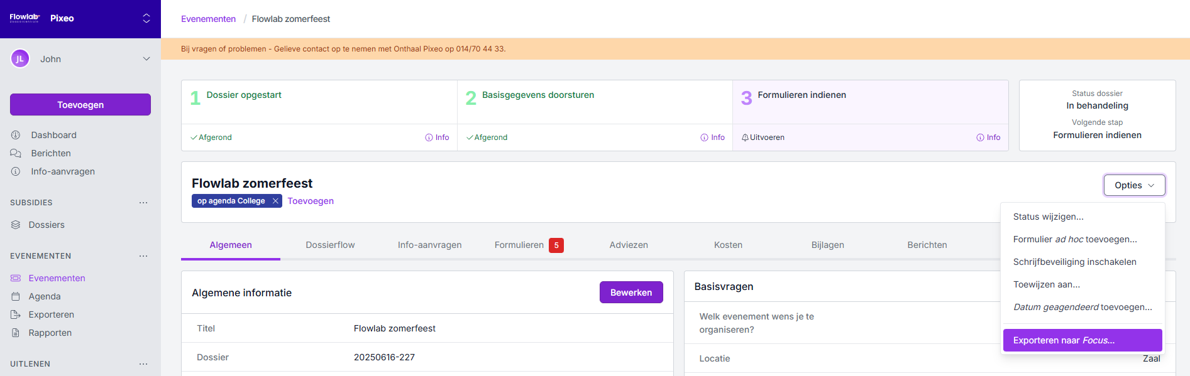Select 'Exporteren naar Focus...' menu entry
This screenshot has height=376, width=1190.
coord(1082,340)
